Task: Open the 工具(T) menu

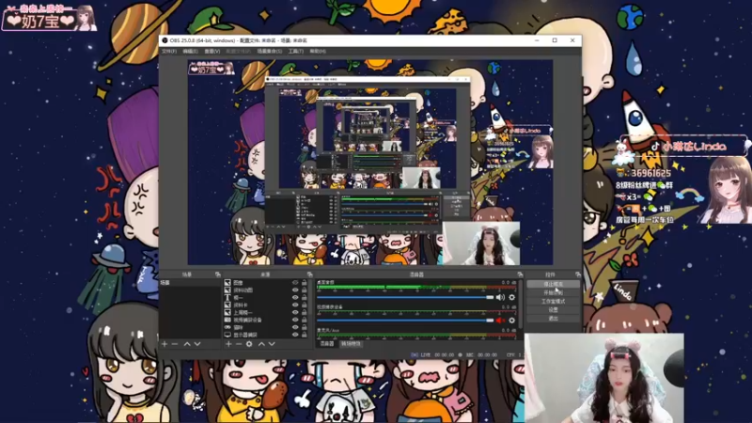Action: click(x=296, y=51)
